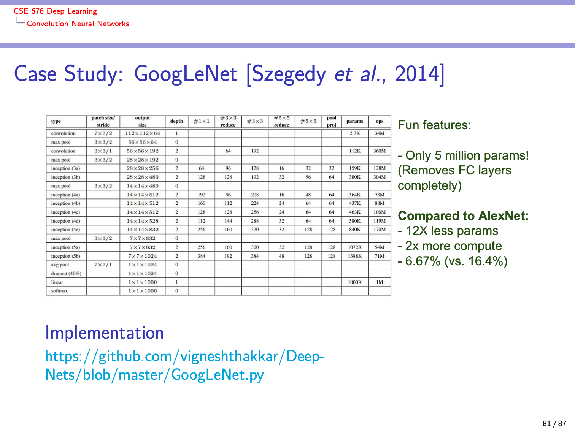This screenshot has height=431, width=575.
Task: Click the '2x more compute' line
Action: (450, 246)
